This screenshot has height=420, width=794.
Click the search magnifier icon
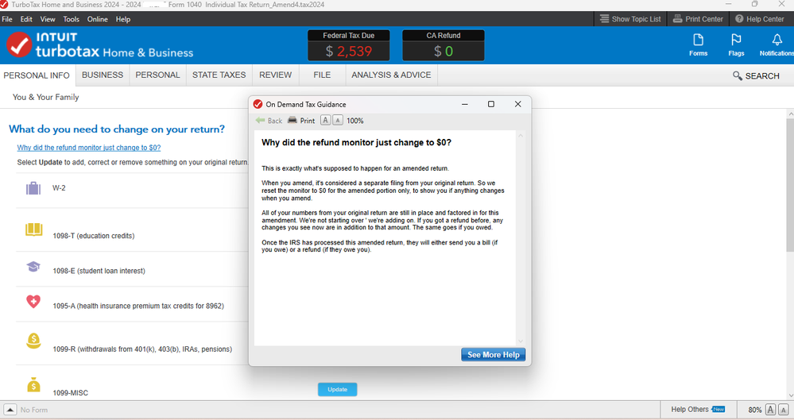coord(738,76)
